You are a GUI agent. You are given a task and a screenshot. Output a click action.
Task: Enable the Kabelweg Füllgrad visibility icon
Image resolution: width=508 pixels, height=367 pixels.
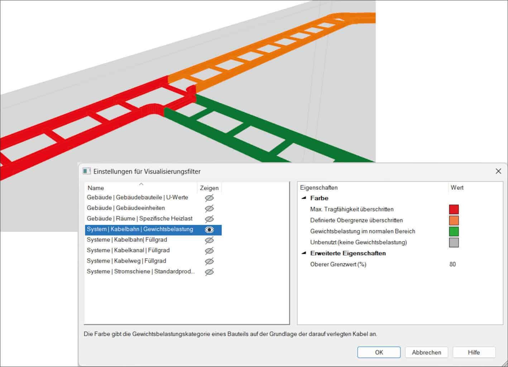tap(209, 261)
